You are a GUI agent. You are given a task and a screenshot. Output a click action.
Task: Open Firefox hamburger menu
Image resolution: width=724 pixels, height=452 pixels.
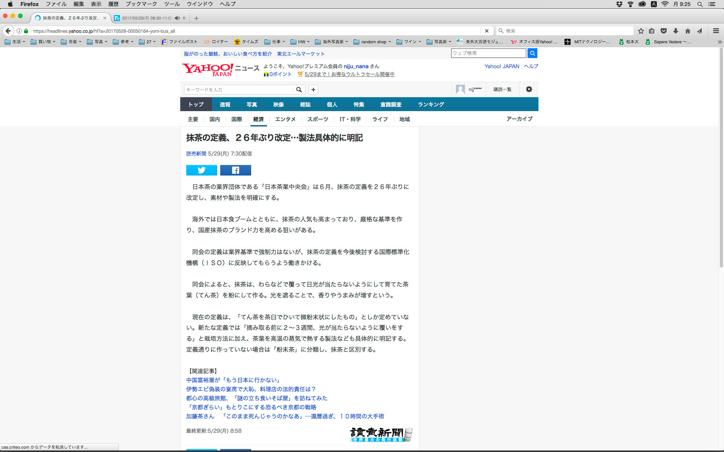click(716, 31)
